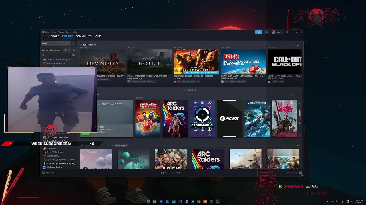Switch library to grid collections view icon
Image resolution: width=366 pixels, height=205 pixels.
click(73, 44)
